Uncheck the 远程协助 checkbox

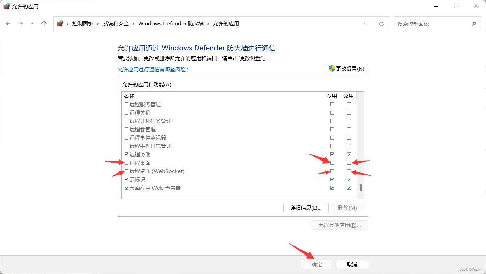tap(126, 154)
